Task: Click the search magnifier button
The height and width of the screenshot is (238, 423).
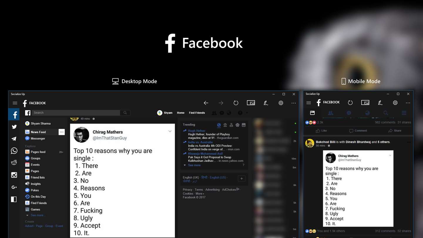Action: (125, 113)
